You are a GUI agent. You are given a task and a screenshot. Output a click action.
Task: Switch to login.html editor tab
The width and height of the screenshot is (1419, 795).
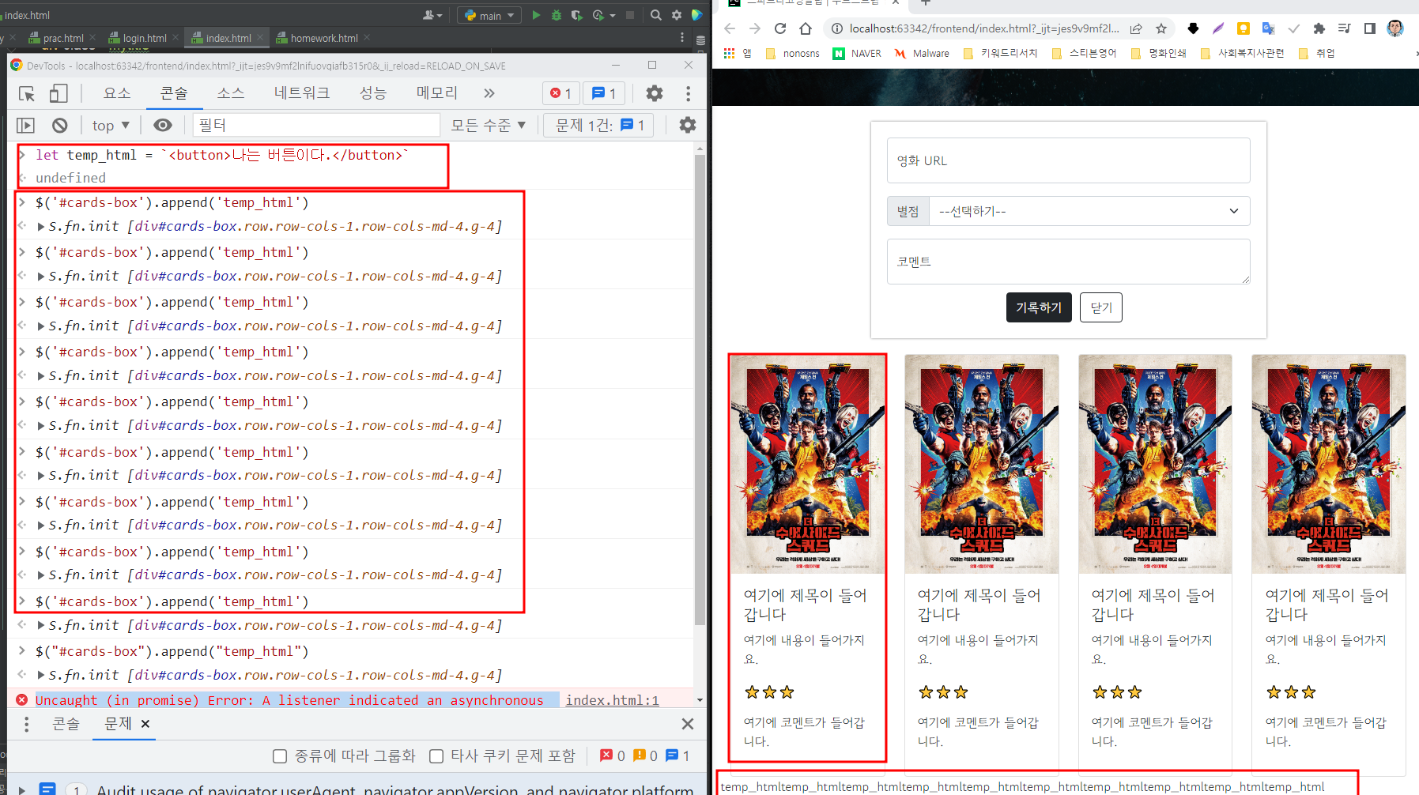144,38
